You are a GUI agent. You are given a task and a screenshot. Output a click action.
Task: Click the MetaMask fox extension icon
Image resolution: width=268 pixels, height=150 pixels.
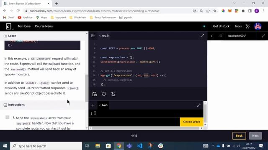click(x=230, y=11)
